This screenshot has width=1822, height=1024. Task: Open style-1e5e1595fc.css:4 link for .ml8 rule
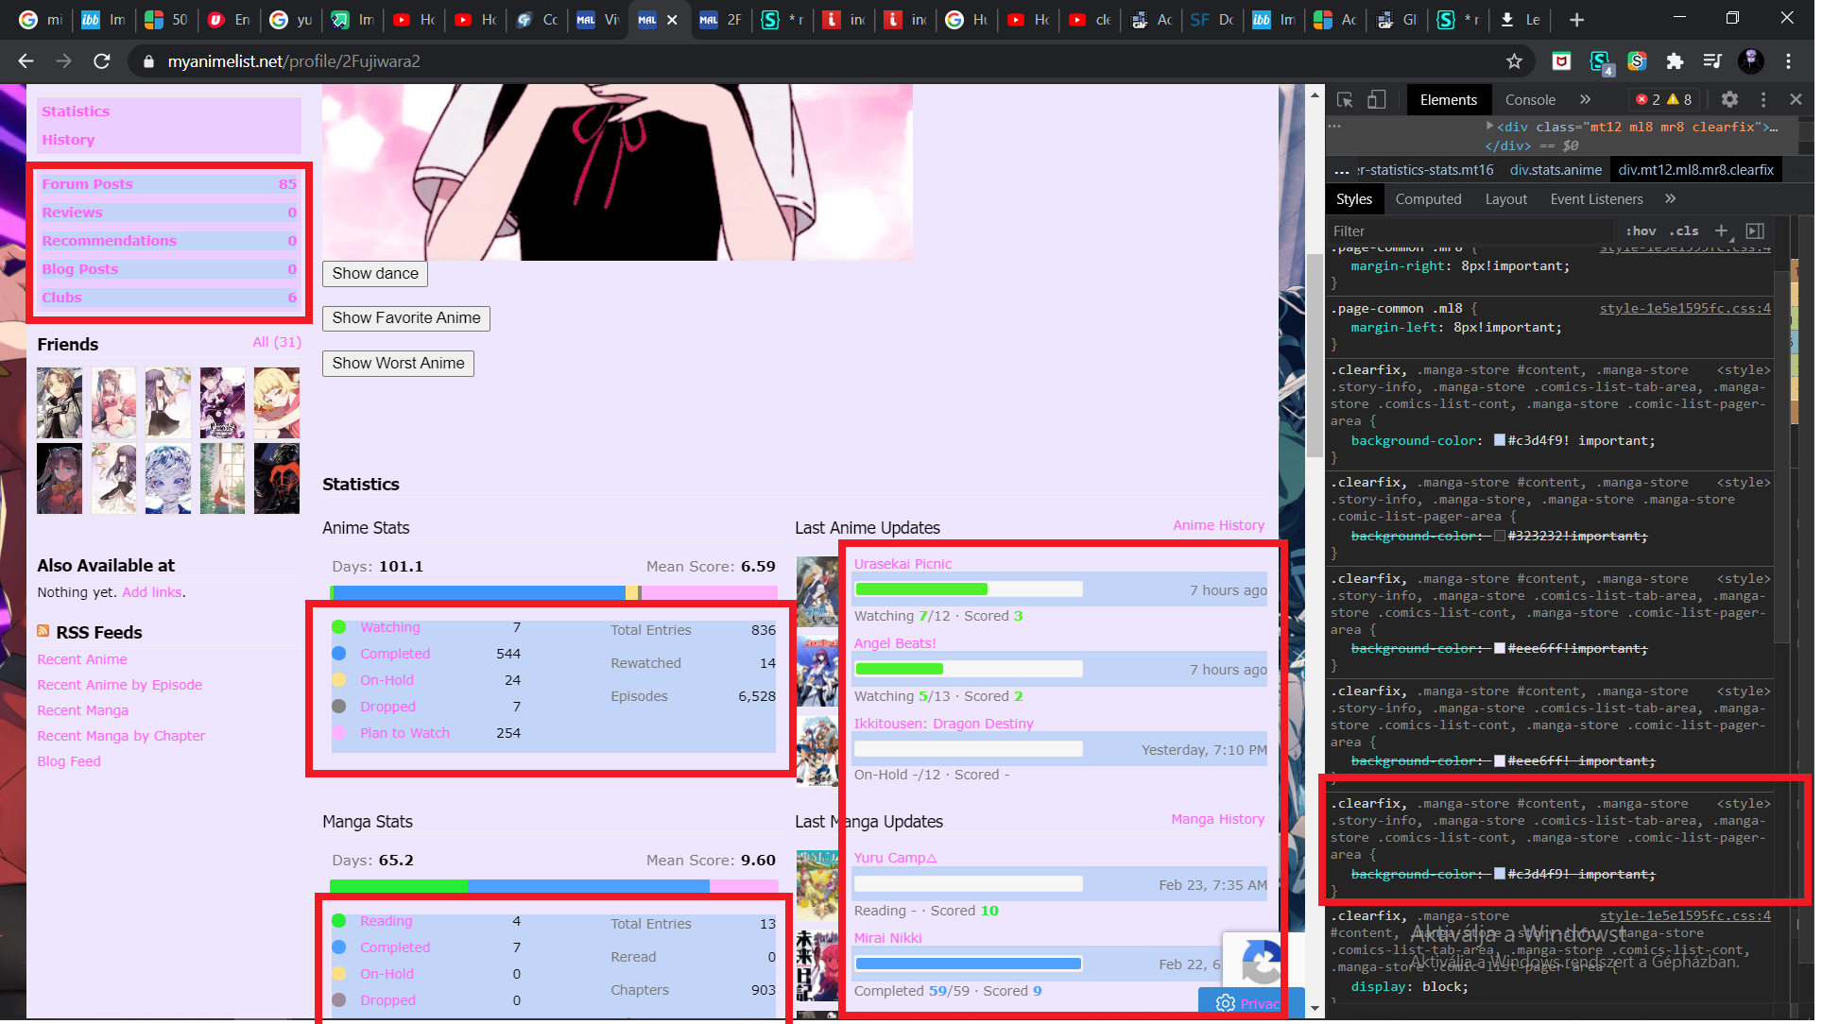[x=1685, y=308]
